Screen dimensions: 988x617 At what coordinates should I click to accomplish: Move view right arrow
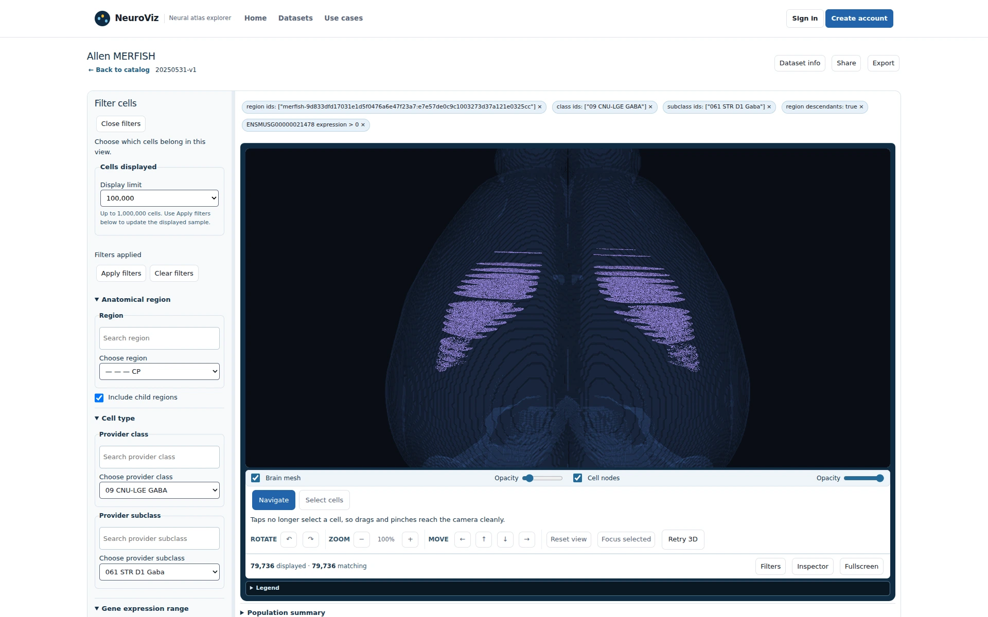click(527, 539)
